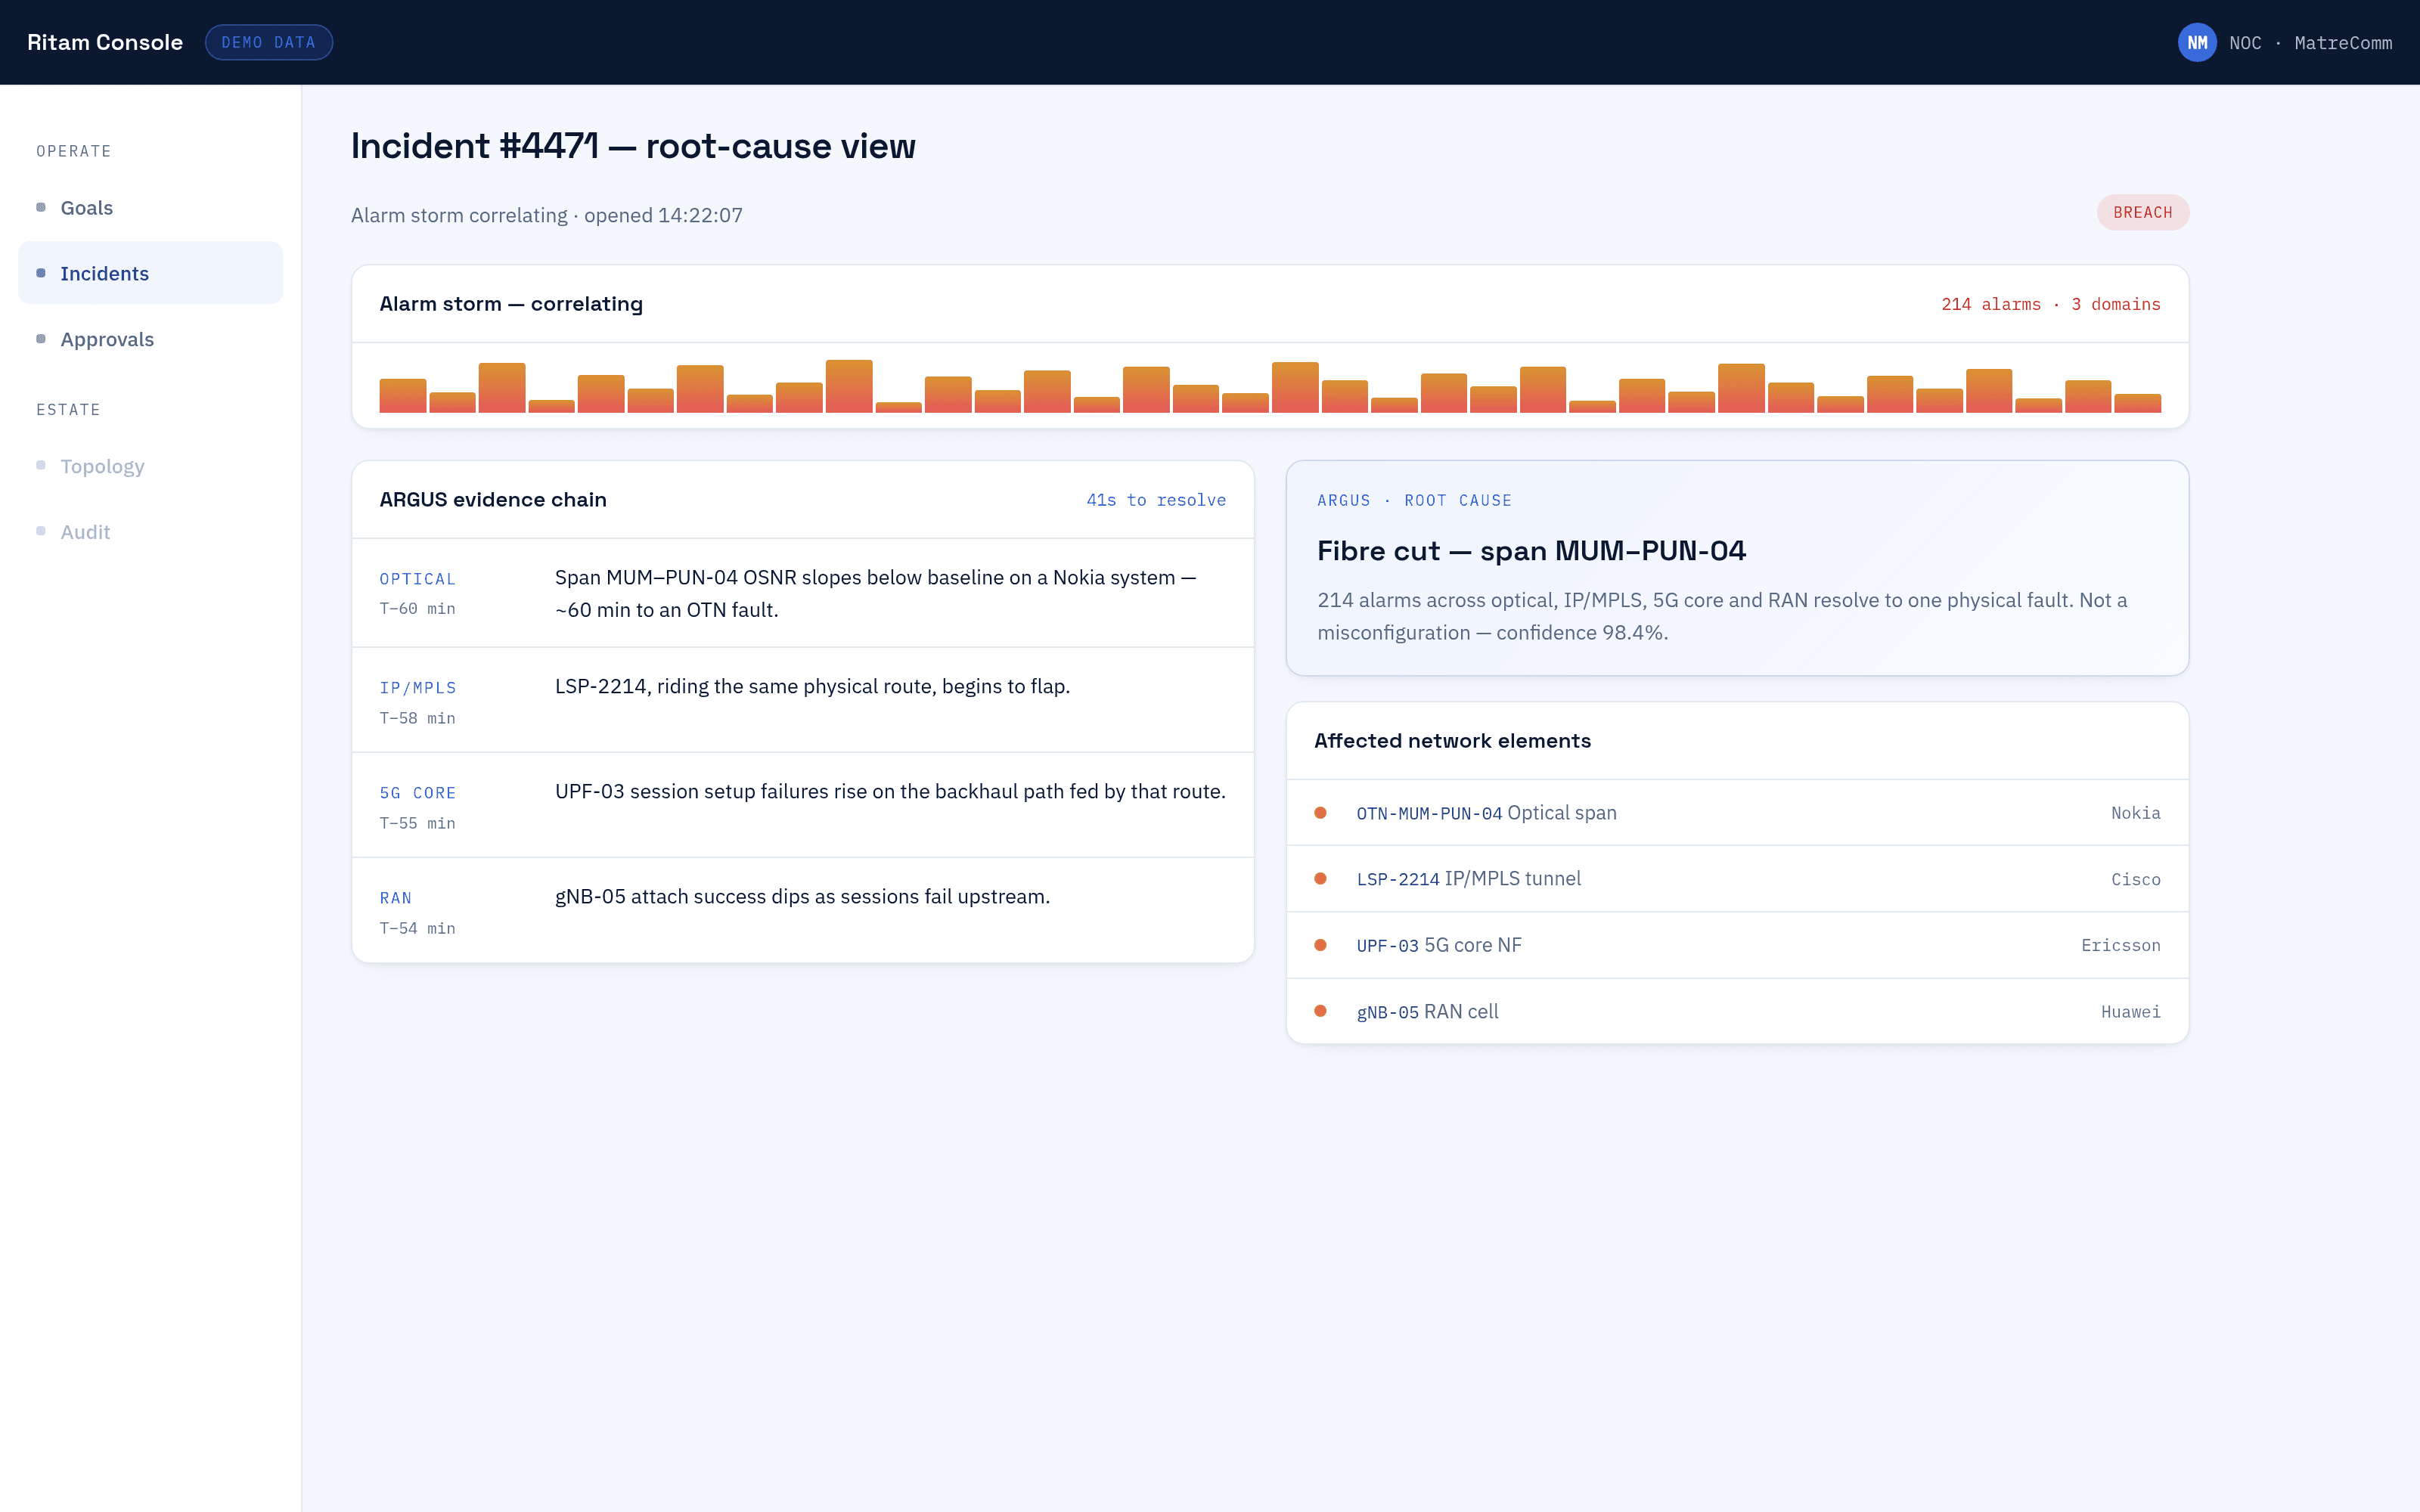
Task: Click the 'ARGUS evidence chain' title
Action: coord(493,500)
